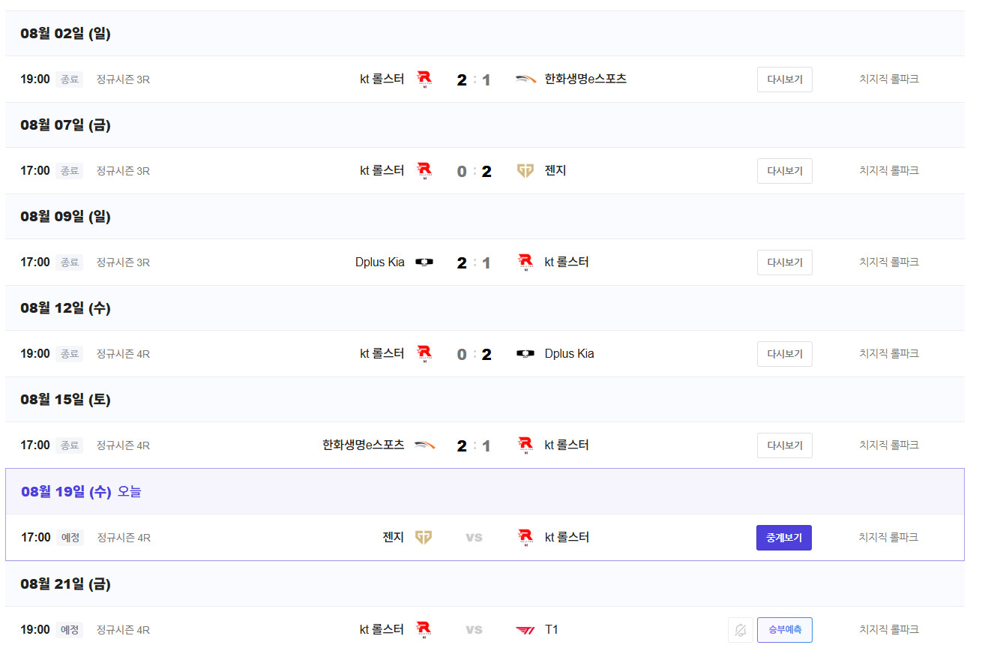This screenshot has height=648, width=988.
Task: Click Dplus Kia logo in 08월 12일 match
Action: (525, 353)
